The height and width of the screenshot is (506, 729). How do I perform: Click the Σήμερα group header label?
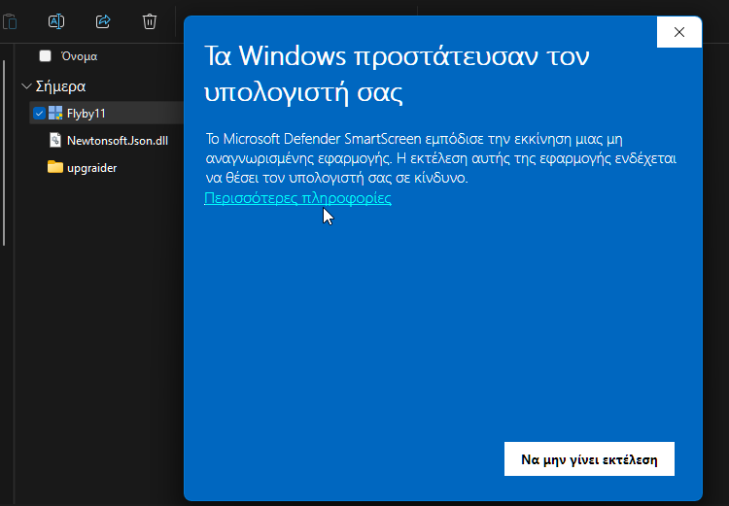pos(60,86)
